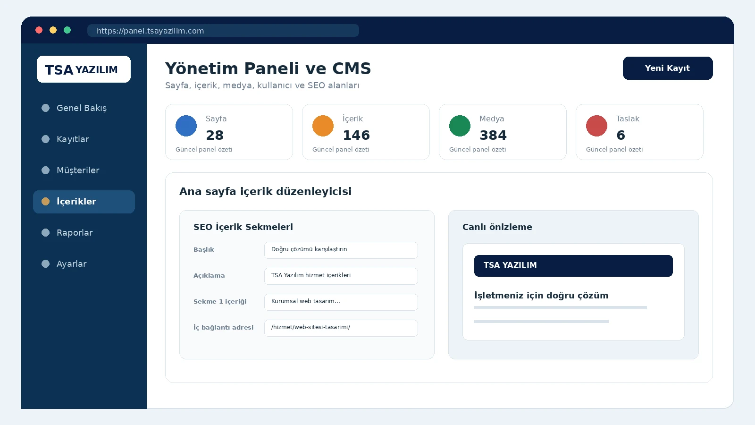Click the 'Sekme 1 içeriği' label
Screen dimensions: 755x425
[220, 302]
